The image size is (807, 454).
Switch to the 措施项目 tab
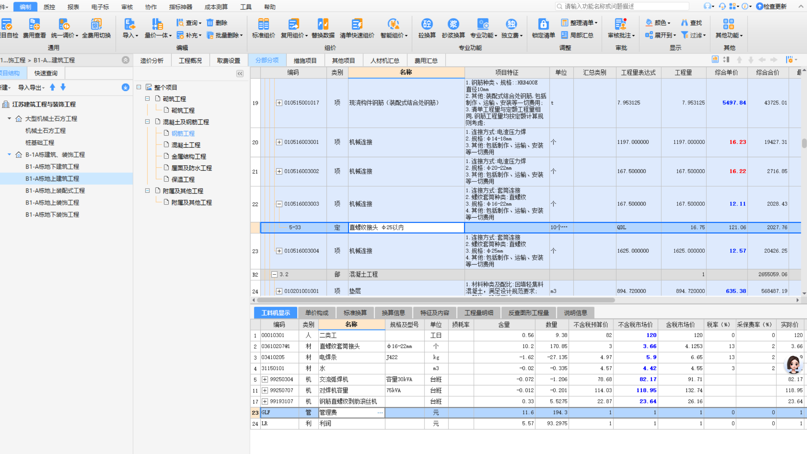pyautogui.click(x=305, y=60)
